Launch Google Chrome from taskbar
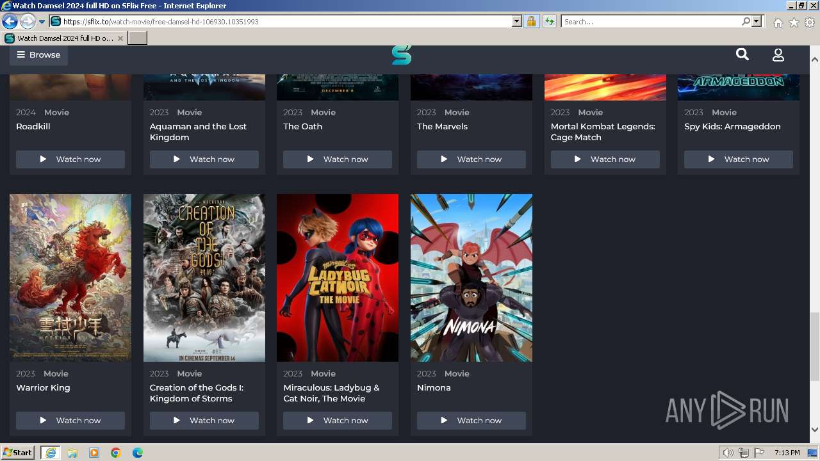This screenshot has height=461, width=820. click(116, 453)
